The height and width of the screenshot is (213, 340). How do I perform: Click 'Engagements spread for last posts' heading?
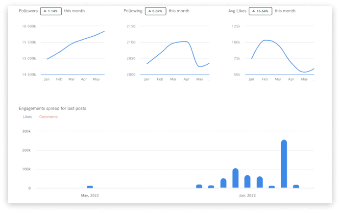pyautogui.click(x=52, y=108)
